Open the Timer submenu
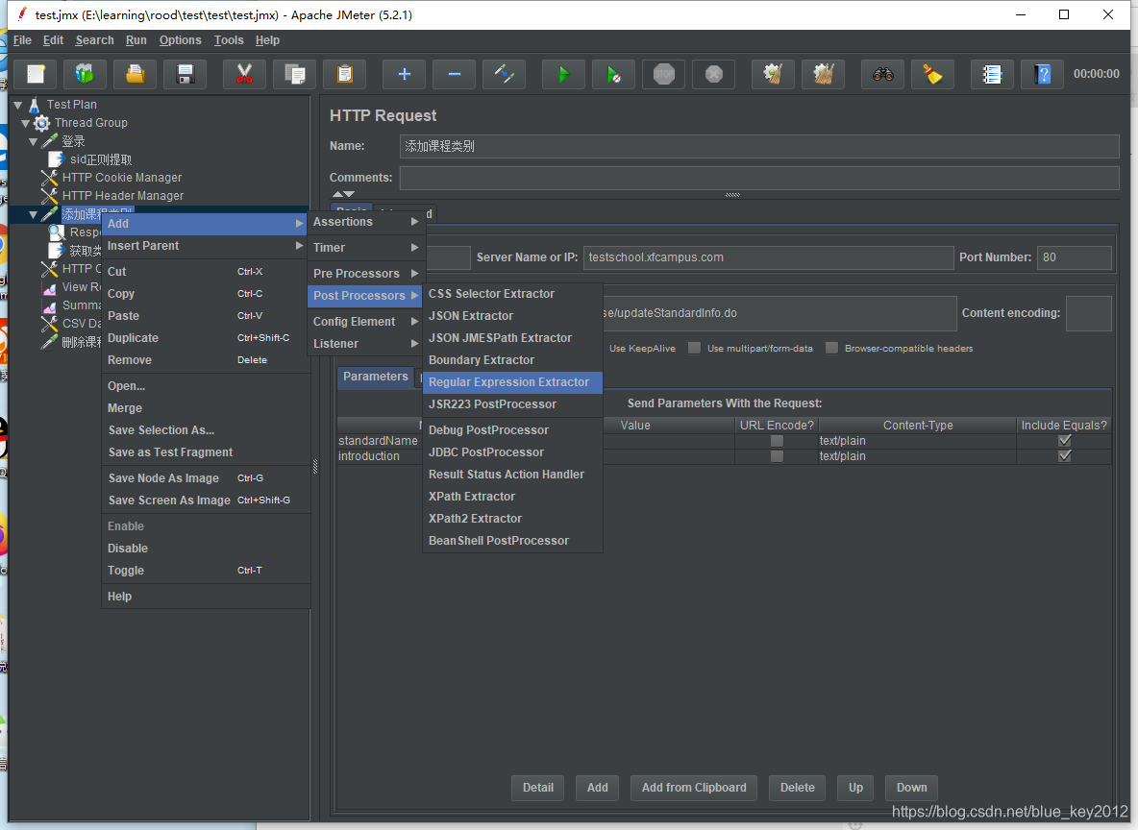 click(366, 248)
